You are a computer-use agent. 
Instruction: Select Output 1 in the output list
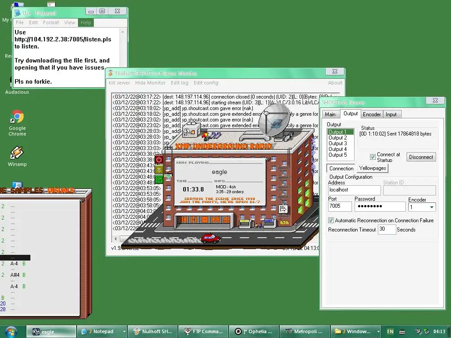[x=340, y=132]
